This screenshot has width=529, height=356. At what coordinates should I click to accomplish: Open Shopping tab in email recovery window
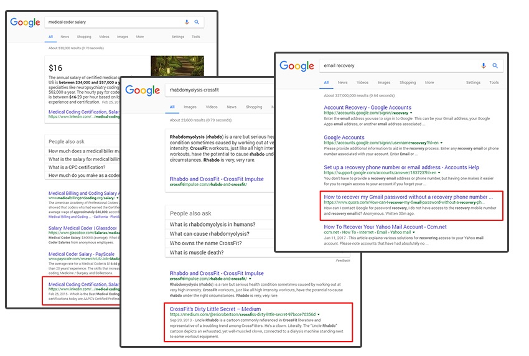(x=408, y=82)
